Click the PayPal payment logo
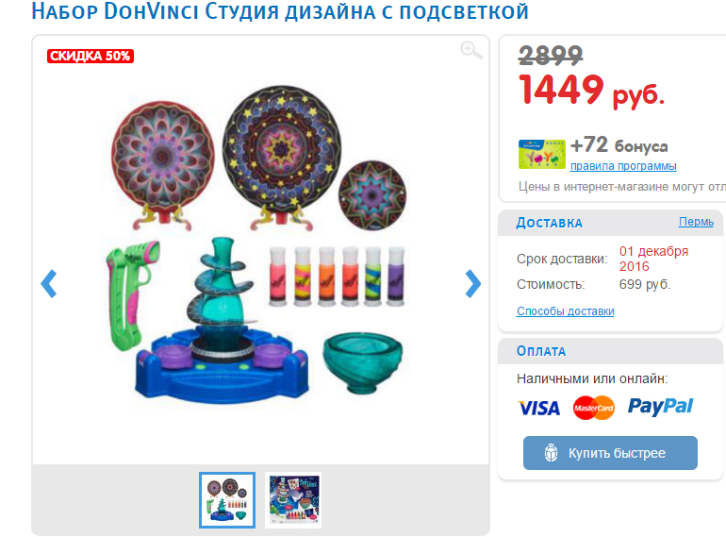The width and height of the screenshot is (726, 537). (660, 407)
